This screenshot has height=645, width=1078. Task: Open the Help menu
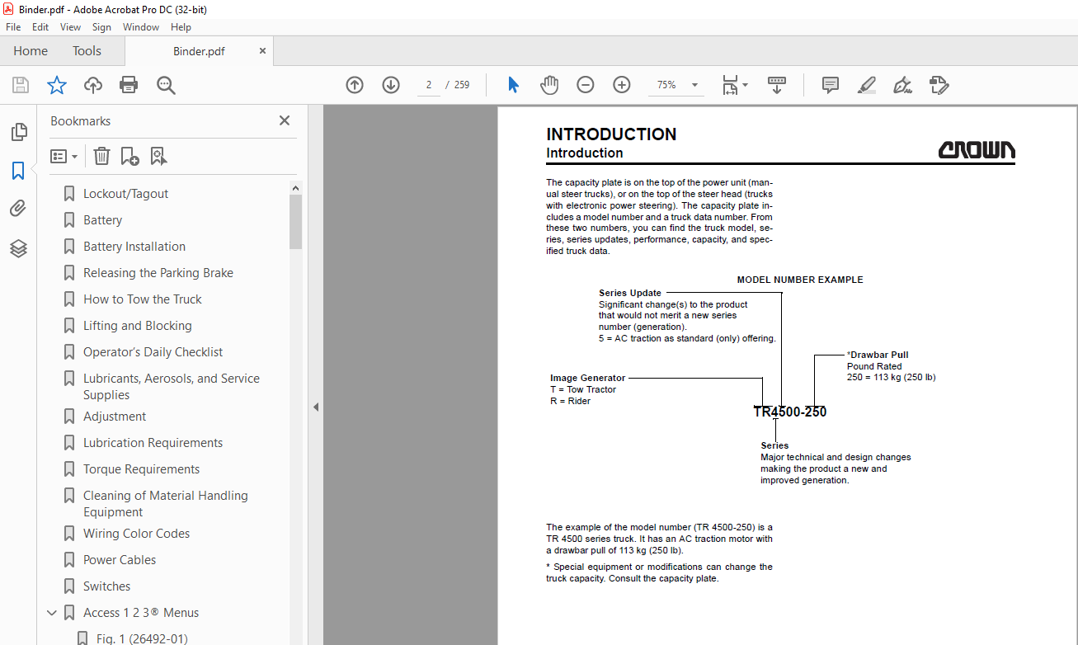181,27
